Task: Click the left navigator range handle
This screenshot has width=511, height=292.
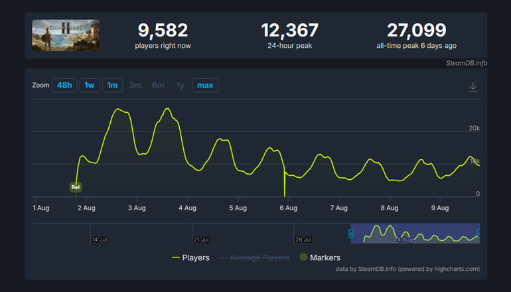Action: coord(351,234)
